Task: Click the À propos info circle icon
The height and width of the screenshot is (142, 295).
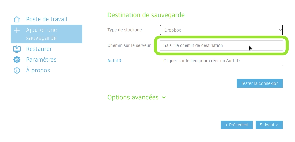Action: click(x=17, y=71)
